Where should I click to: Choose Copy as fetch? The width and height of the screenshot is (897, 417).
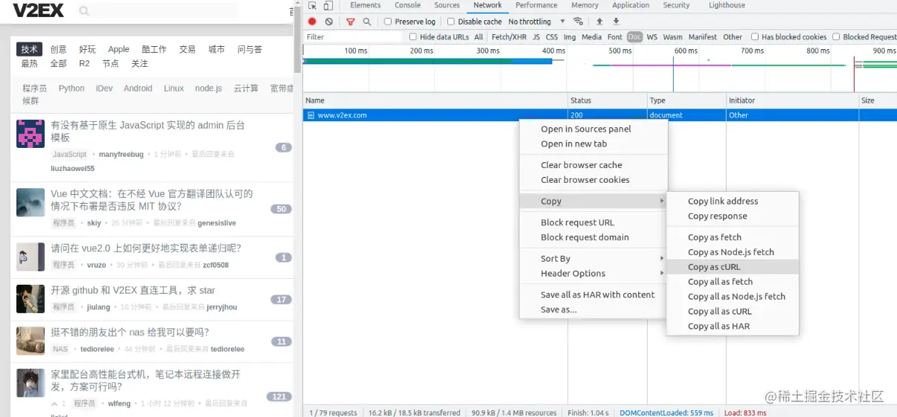coord(732,237)
